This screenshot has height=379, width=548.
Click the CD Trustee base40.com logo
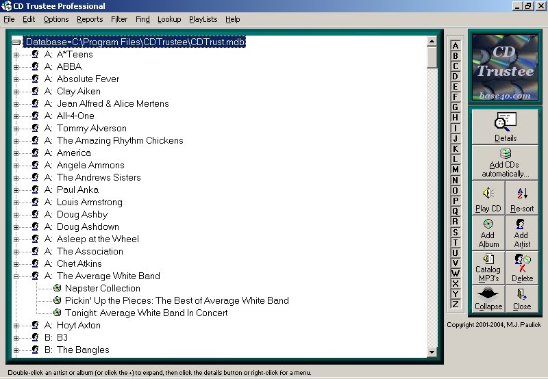point(505,67)
